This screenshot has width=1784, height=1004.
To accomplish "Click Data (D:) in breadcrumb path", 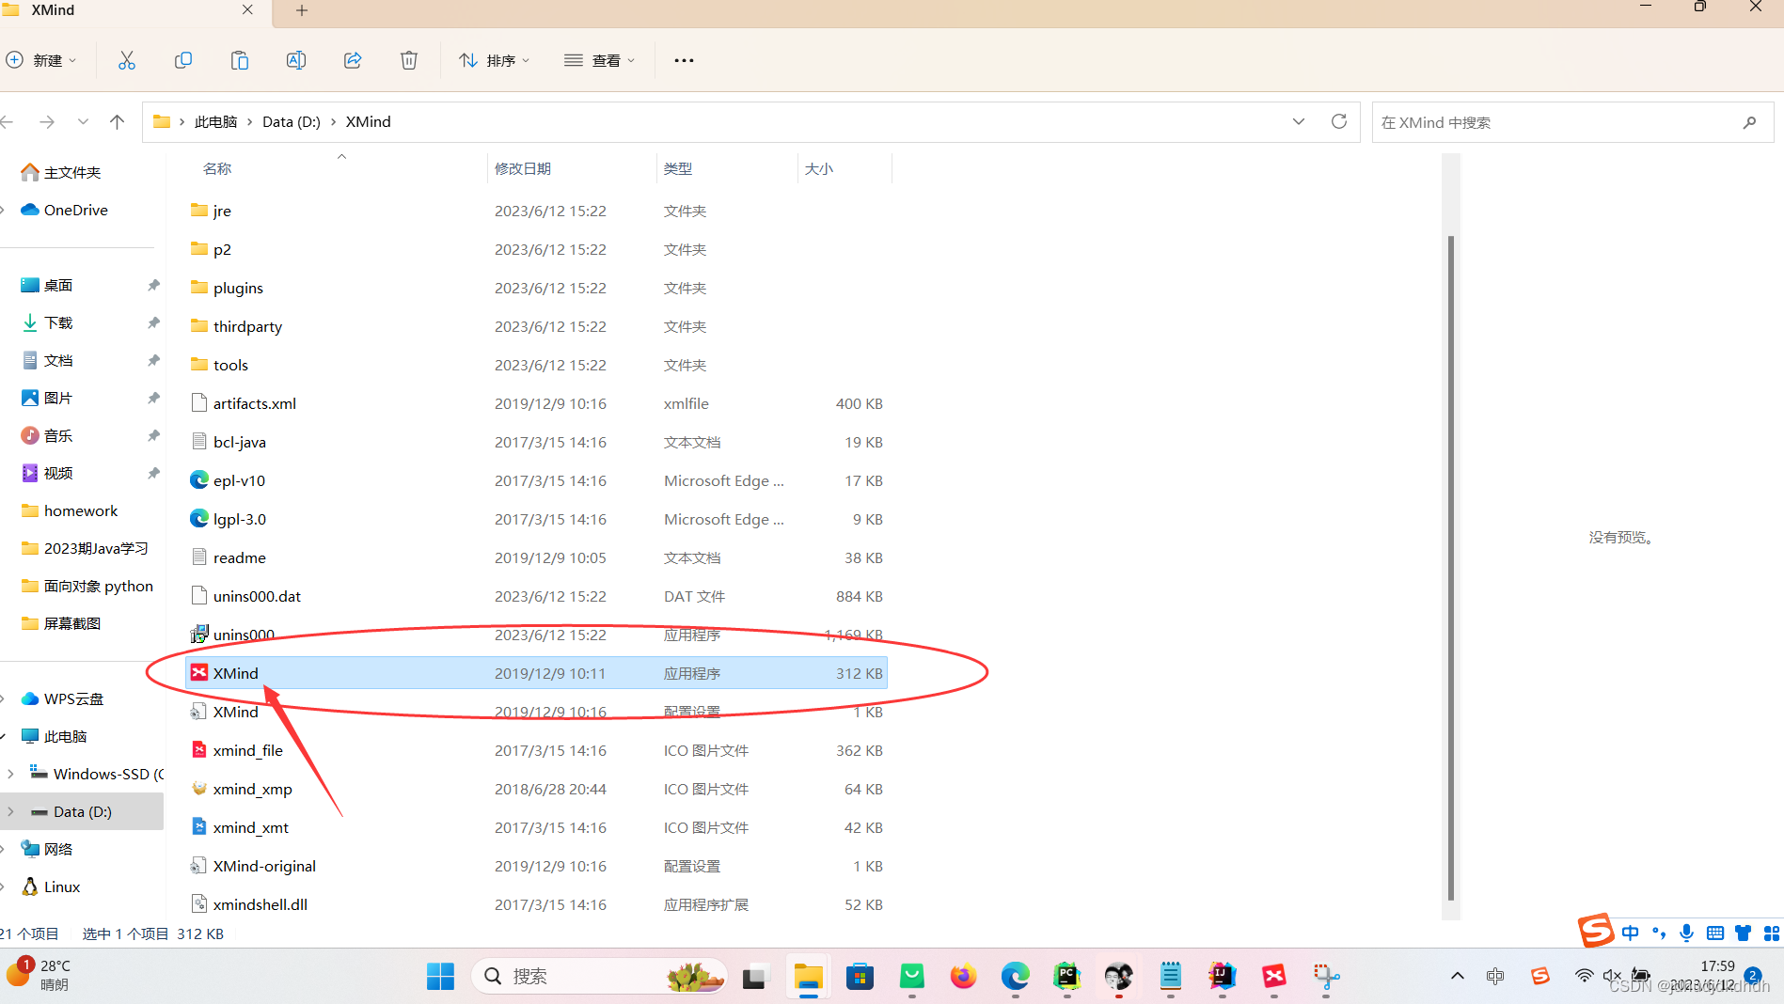I will pos(292,122).
